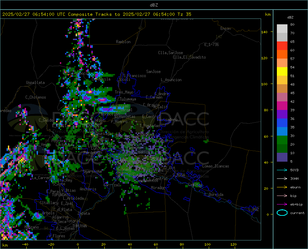Select the red 65 dBZ color swatch
Image resolution: width=308 pixels, height=249 pixels.
(282, 46)
